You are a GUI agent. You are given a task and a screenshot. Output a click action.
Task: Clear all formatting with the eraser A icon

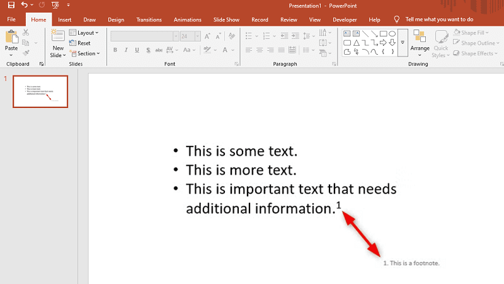point(232,36)
